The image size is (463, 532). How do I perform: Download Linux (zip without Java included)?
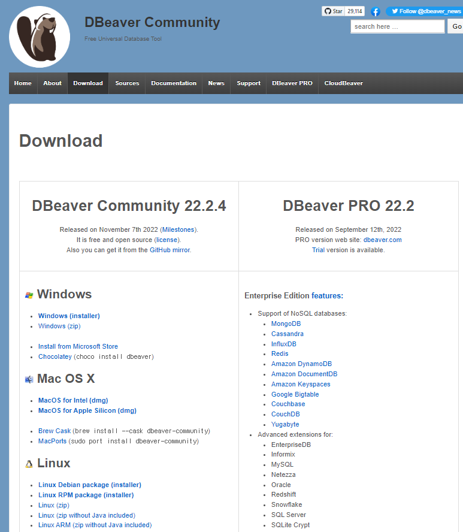[x=86, y=515]
